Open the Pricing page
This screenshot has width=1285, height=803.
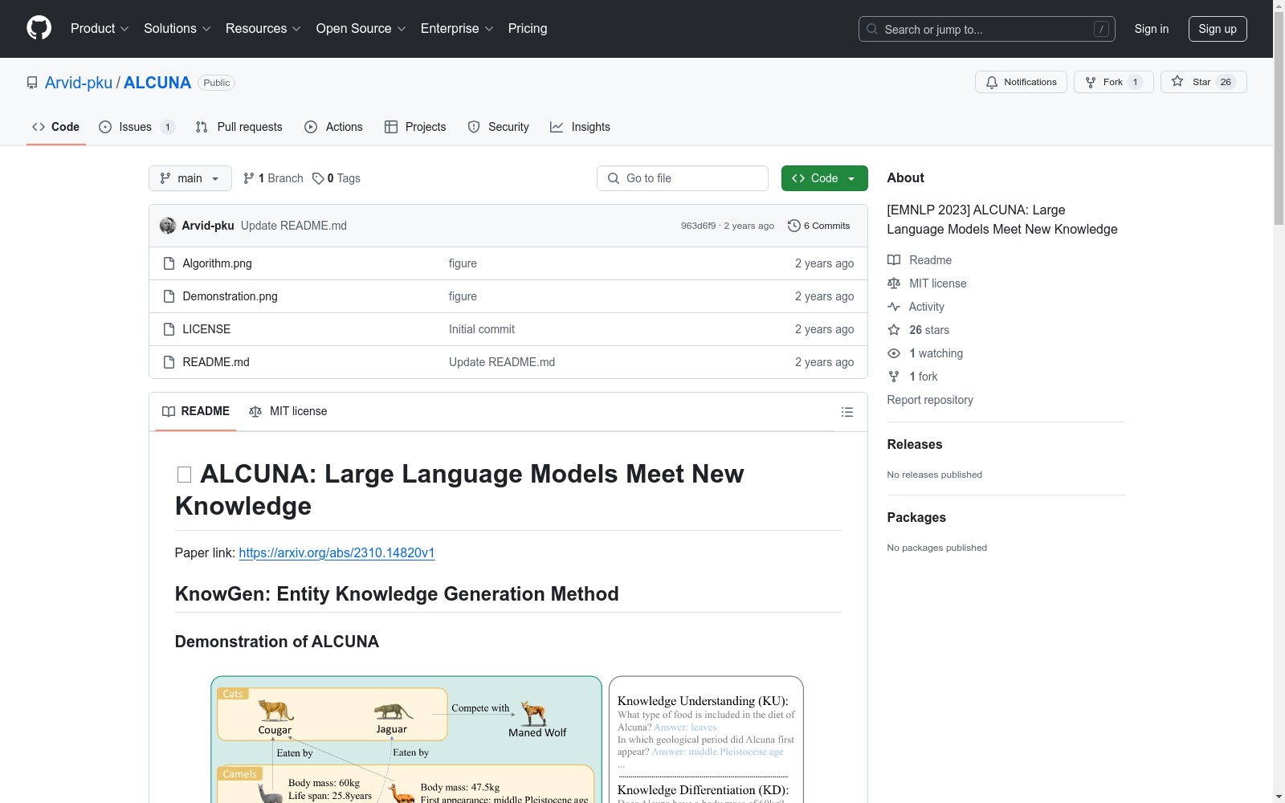pyautogui.click(x=528, y=28)
